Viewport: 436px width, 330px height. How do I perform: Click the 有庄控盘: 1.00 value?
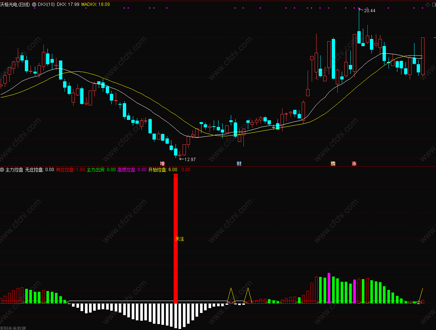click(71, 170)
